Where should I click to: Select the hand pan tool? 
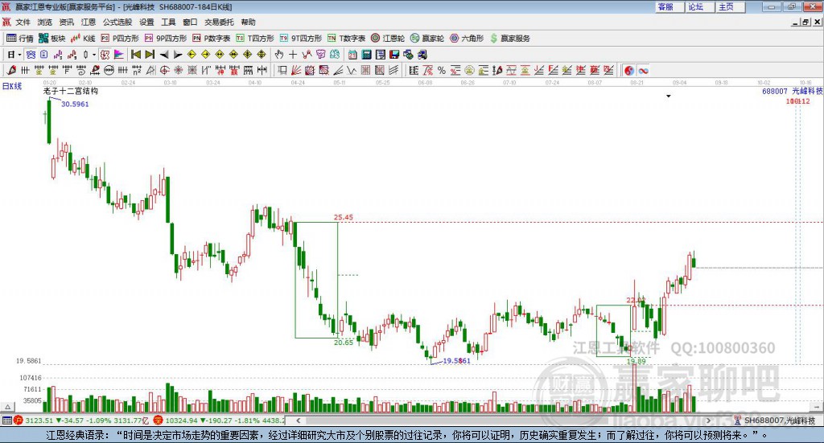pos(279,55)
